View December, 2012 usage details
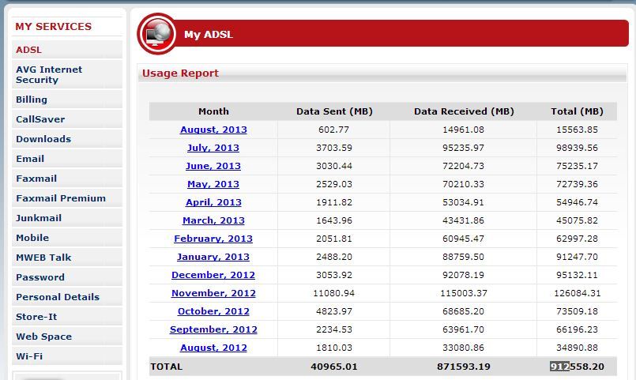Screen dimensions: 636x380 click(x=213, y=275)
